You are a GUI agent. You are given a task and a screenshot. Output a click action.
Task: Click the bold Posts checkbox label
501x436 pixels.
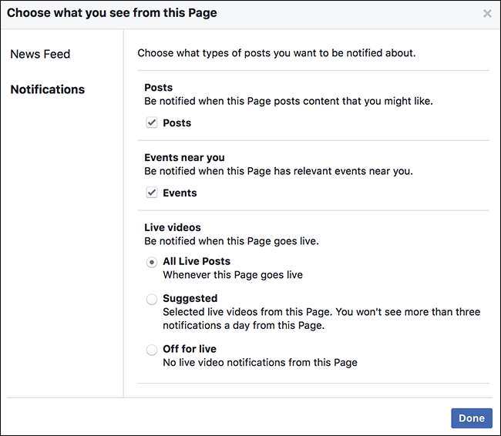point(177,123)
